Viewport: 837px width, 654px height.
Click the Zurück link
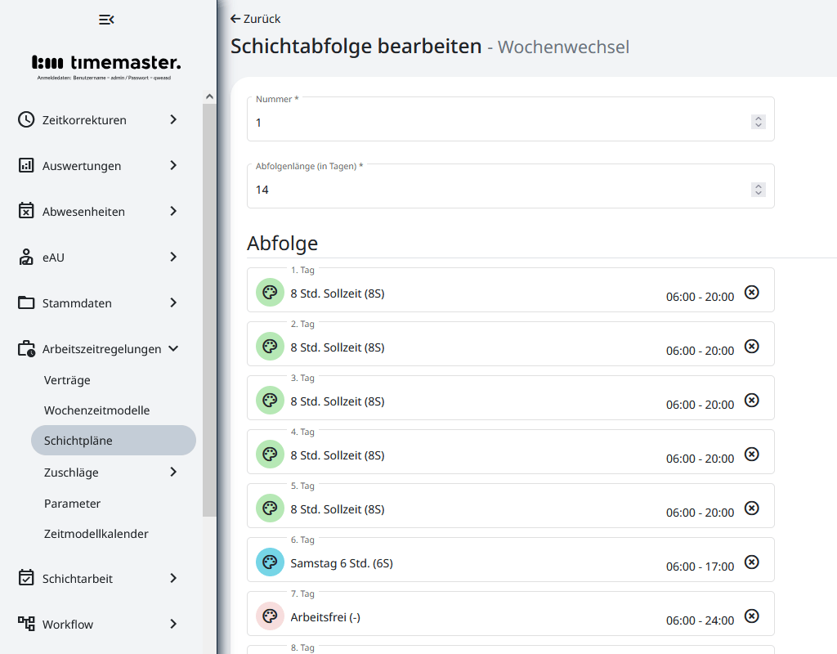pos(254,18)
